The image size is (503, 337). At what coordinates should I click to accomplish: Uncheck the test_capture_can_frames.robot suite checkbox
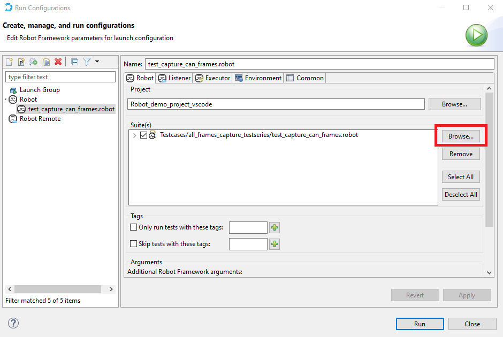coord(143,135)
